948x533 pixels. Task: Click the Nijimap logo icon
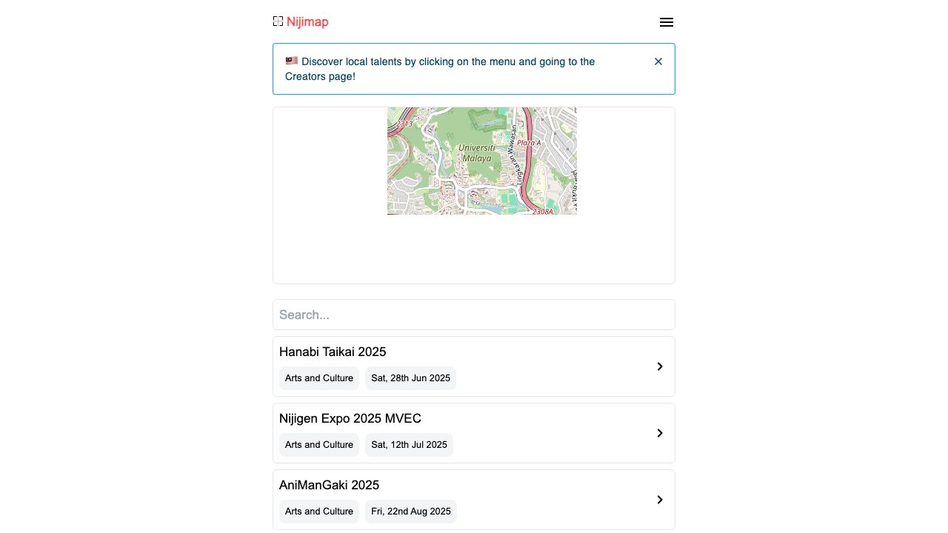[278, 21]
